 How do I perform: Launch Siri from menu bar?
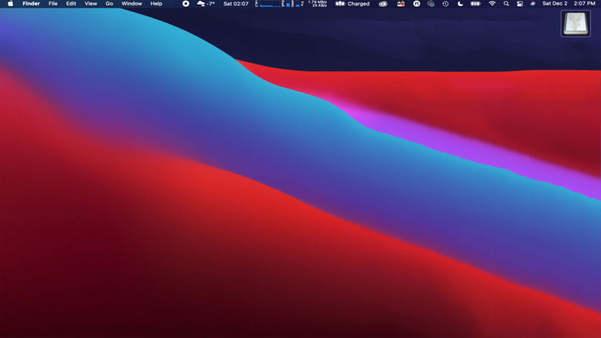click(533, 4)
